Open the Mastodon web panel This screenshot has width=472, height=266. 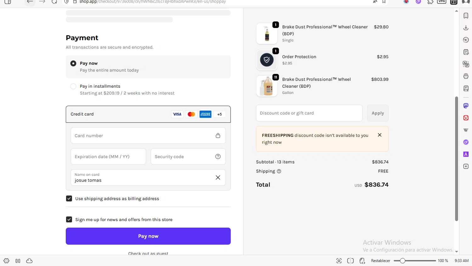tap(466, 106)
